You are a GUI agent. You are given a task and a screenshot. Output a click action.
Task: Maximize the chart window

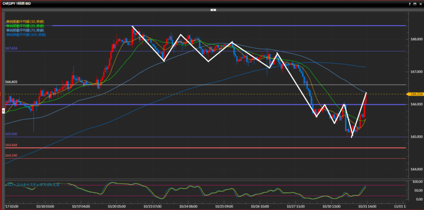pos(415,3)
